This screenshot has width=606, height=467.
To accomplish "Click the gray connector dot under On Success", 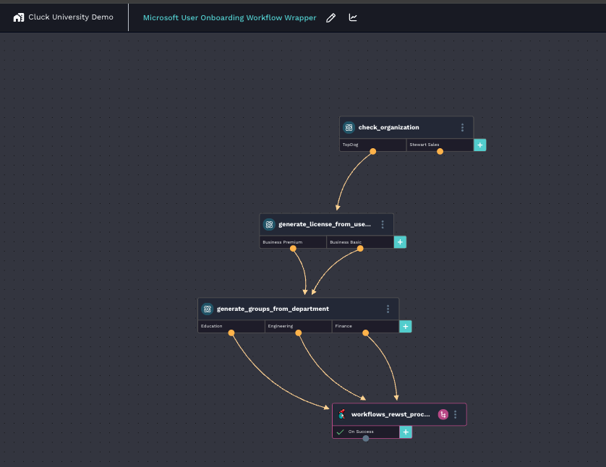I will click(366, 438).
